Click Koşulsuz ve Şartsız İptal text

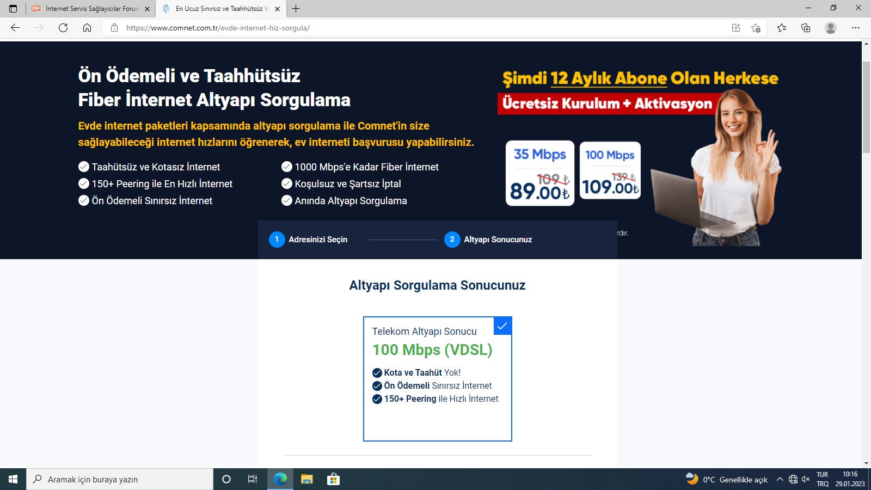(348, 184)
